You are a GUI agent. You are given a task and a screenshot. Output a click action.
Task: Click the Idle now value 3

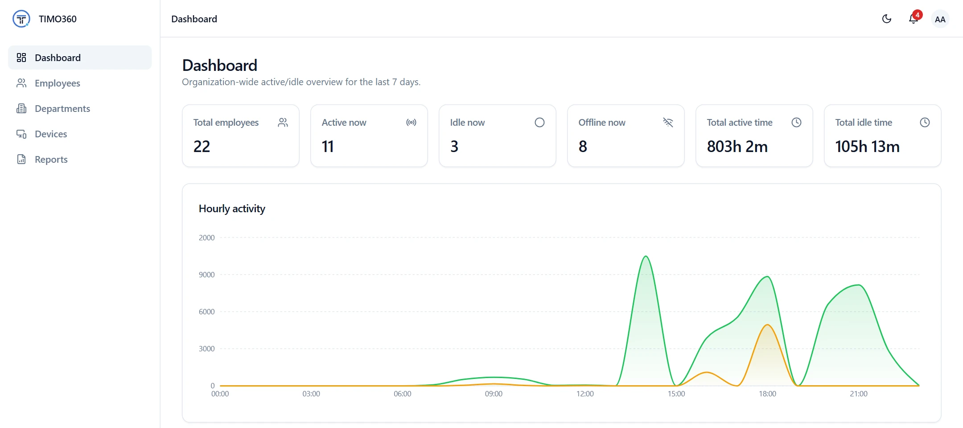point(454,146)
